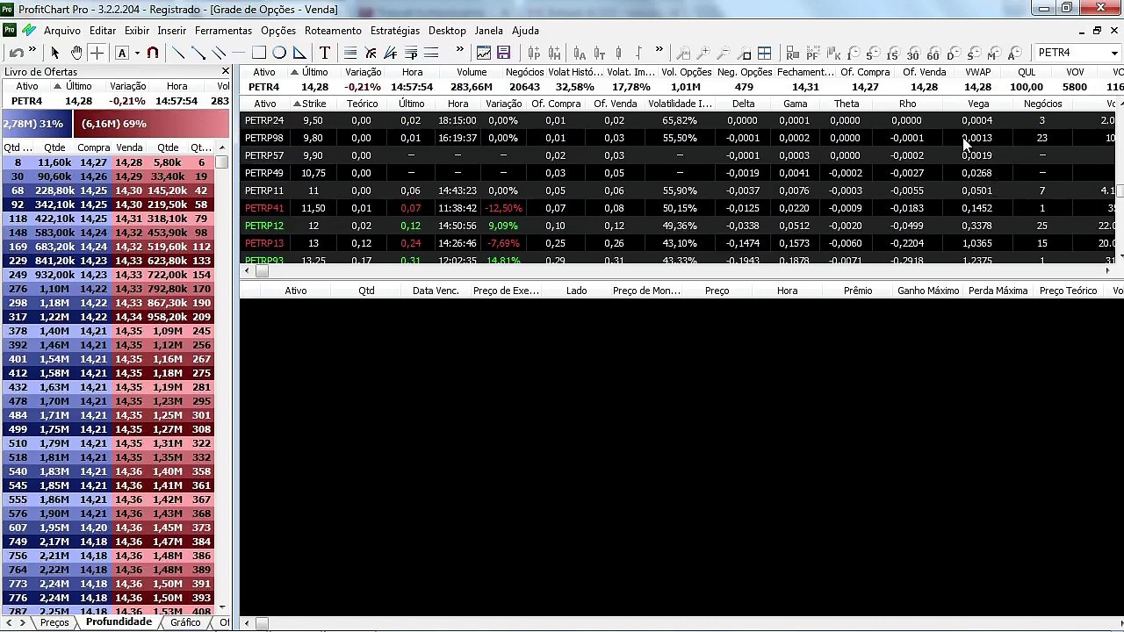
Task: Switch to the Gráfico tab
Action: coord(185,622)
